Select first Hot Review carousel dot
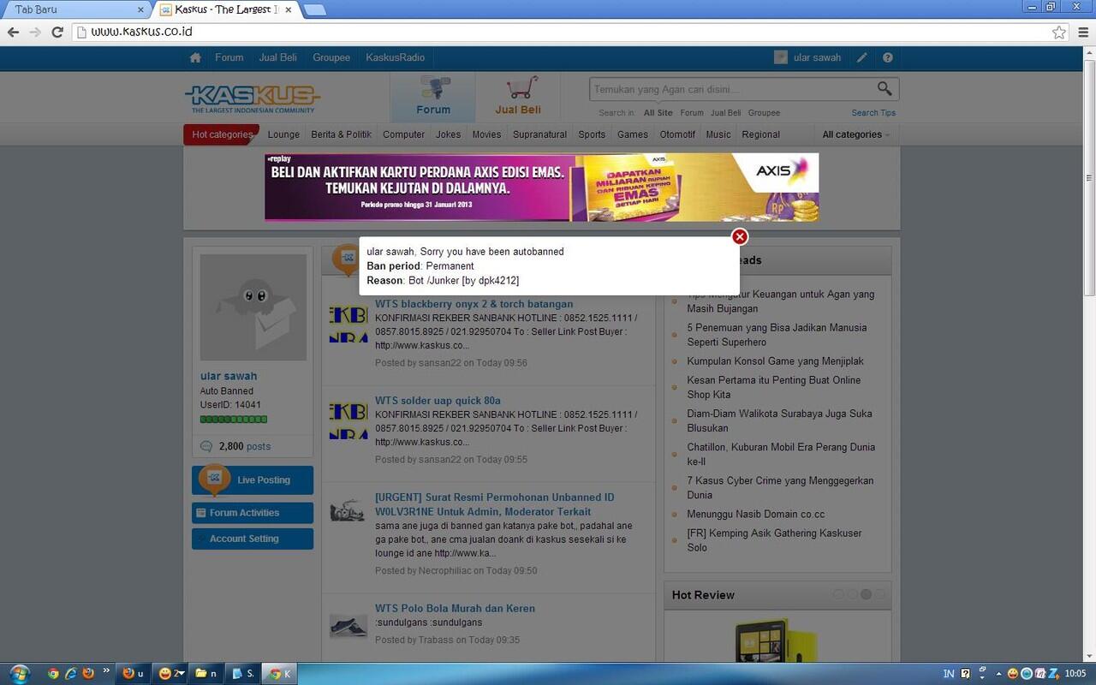 pos(839,594)
